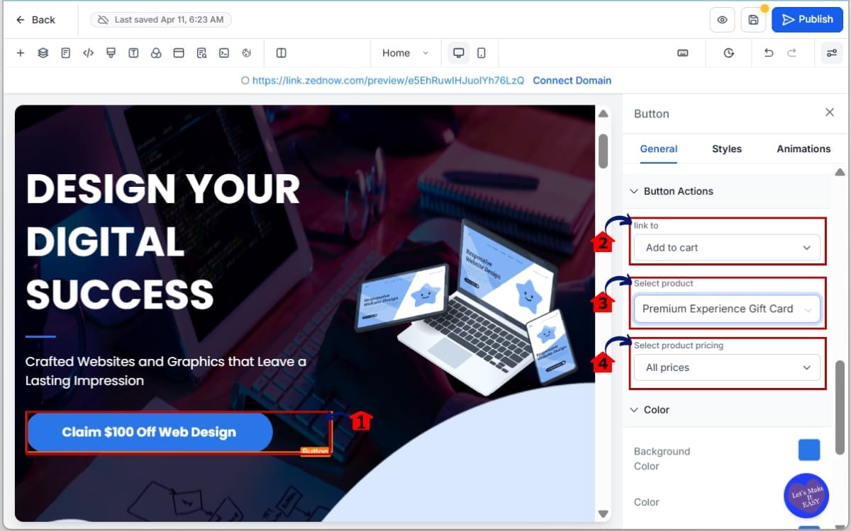Viewport: 851px width, 531px height.
Task: Switch to mobile view
Action: coord(482,53)
